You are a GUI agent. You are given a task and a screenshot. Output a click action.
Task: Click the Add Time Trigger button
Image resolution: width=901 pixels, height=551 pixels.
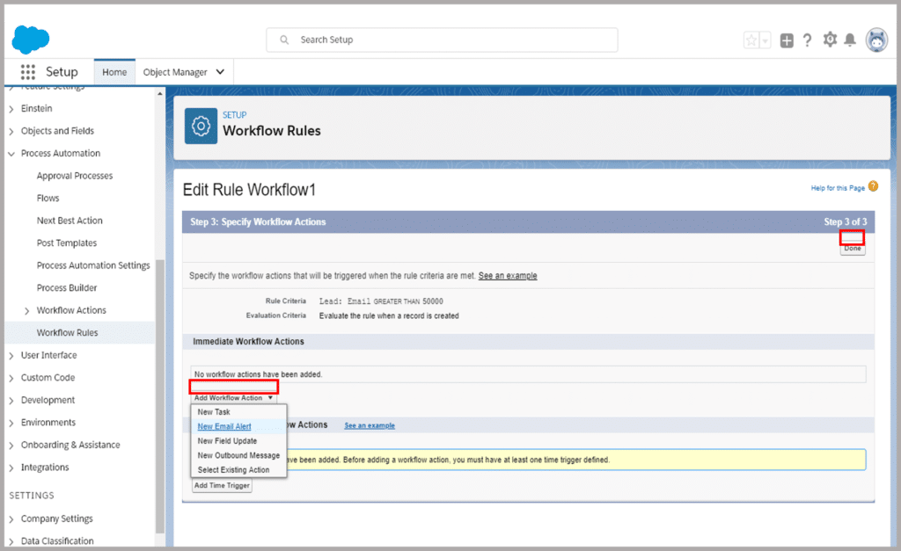coord(222,485)
